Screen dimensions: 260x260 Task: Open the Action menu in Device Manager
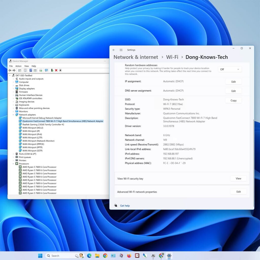pyautogui.click(x=18, y=66)
